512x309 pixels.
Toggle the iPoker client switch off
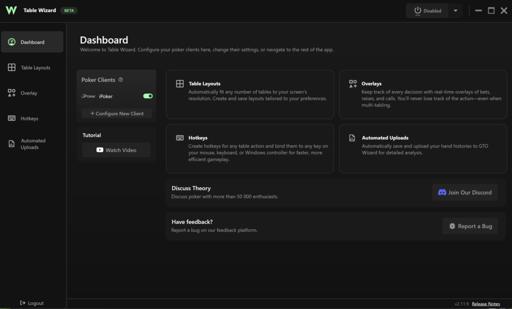pos(148,96)
